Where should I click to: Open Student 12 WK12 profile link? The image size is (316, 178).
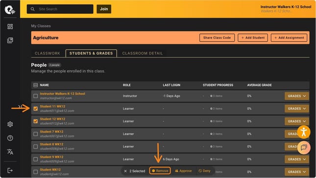pyautogui.click(x=52, y=119)
